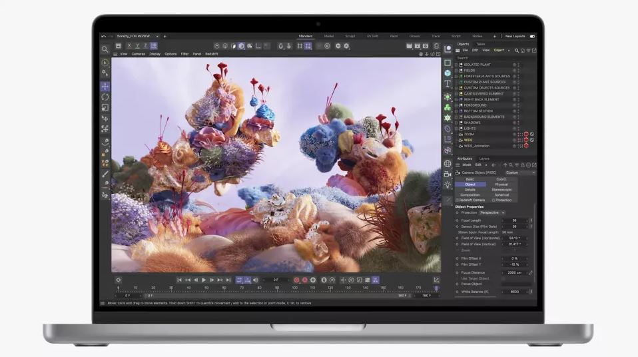Click the Focus Distance value field

(x=515, y=272)
